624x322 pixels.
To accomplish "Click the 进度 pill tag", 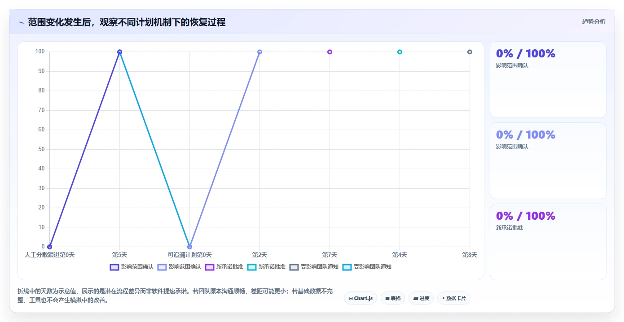I will 421,298.
